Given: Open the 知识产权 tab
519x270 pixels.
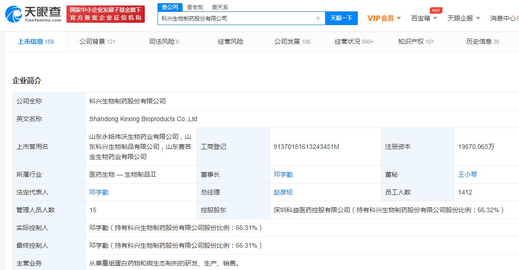Looking at the screenshot, I should (x=416, y=41).
